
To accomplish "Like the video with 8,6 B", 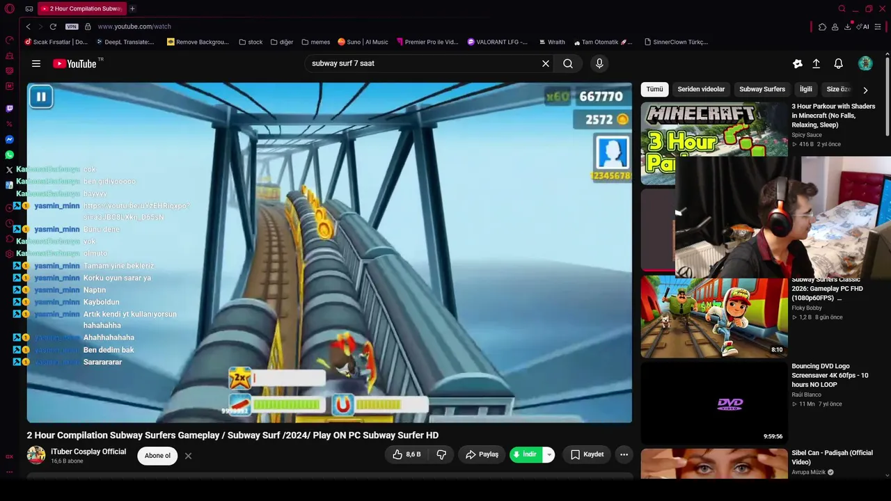I will pos(407,454).
